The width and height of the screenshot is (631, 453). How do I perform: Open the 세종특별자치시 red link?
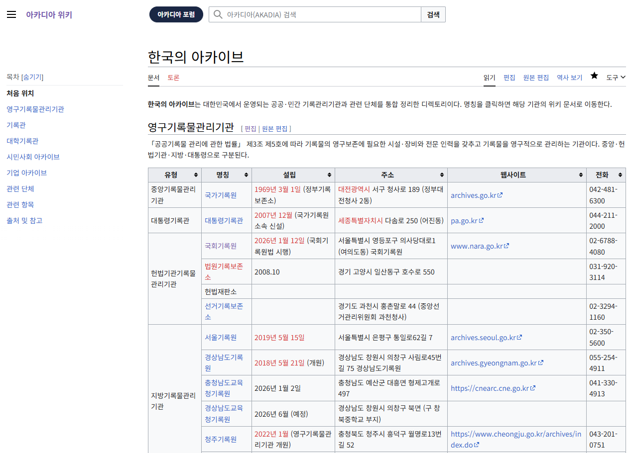[361, 220]
